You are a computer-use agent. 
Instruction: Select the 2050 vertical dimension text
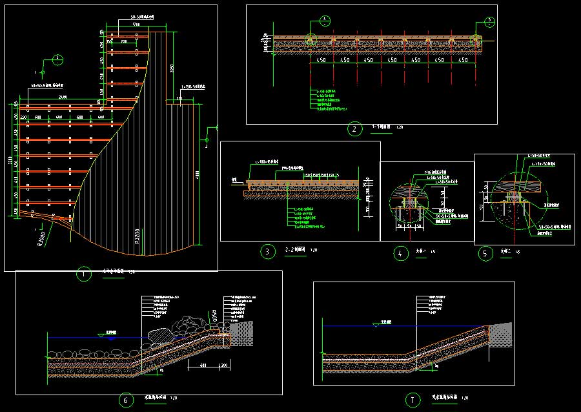coord(172,68)
